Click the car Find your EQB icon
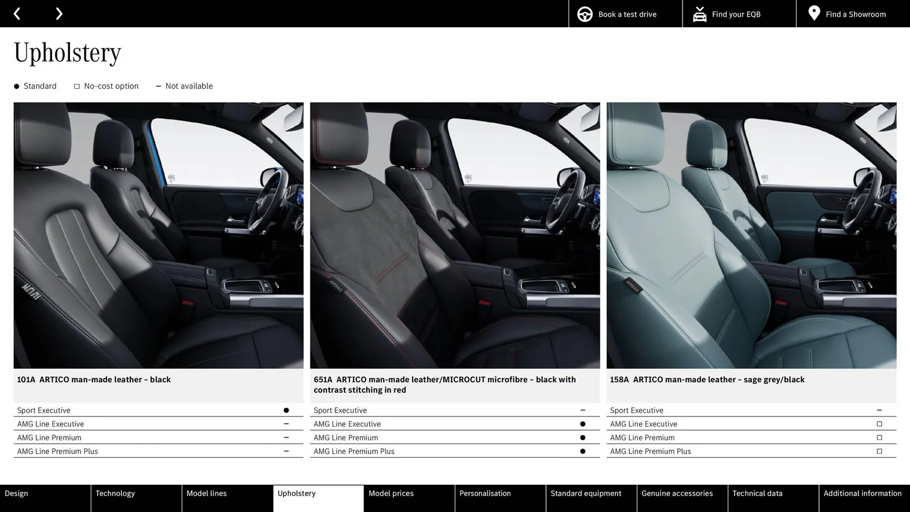The image size is (910, 512). [x=699, y=14]
